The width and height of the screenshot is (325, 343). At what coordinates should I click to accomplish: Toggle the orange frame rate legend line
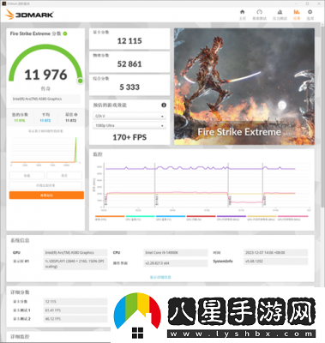(x=110, y=218)
